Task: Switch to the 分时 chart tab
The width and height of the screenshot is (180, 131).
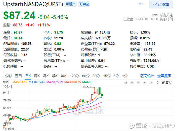Action: pyautogui.click(x=8, y=76)
